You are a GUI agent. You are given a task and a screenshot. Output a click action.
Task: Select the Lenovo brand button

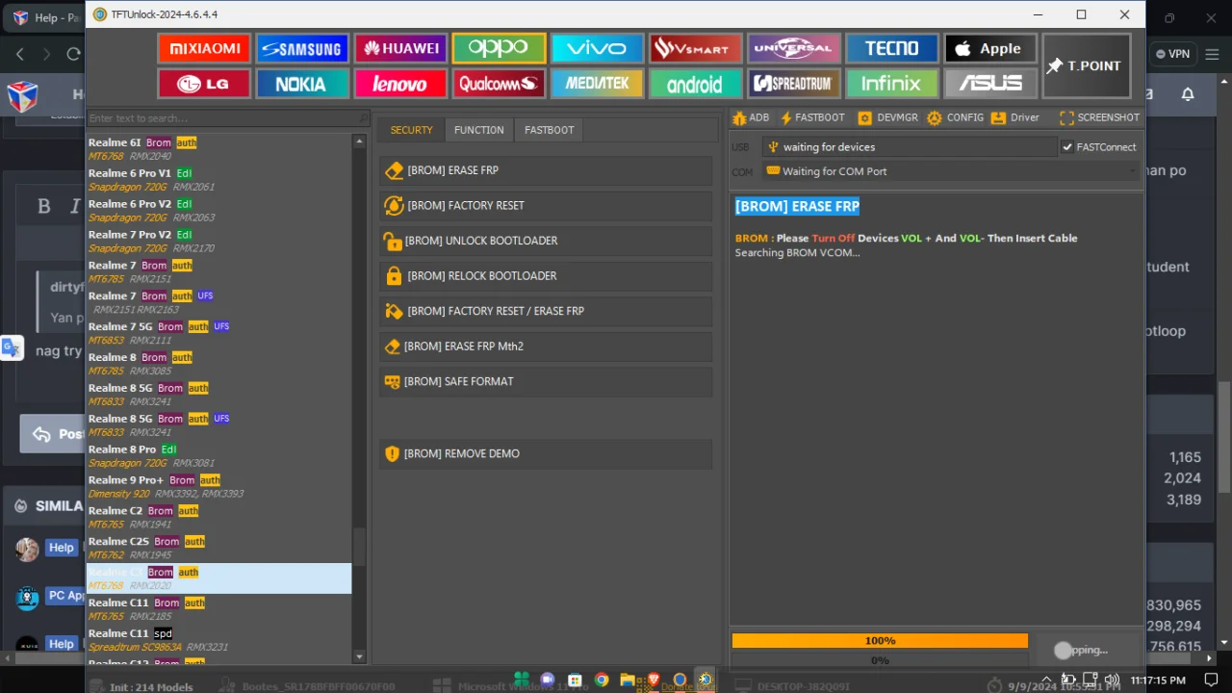tap(399, 84)
